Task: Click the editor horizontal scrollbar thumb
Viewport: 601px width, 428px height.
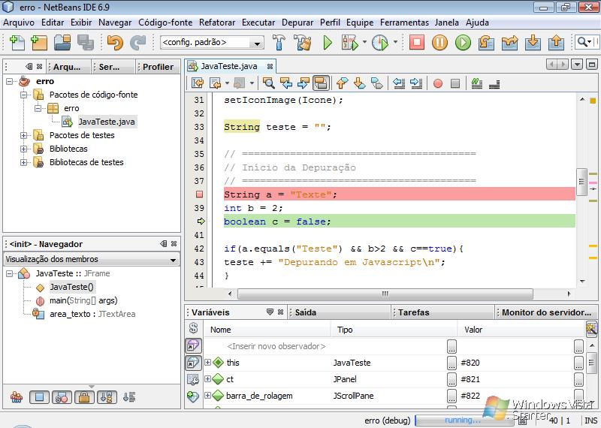Action: click(x=385, y=294)
